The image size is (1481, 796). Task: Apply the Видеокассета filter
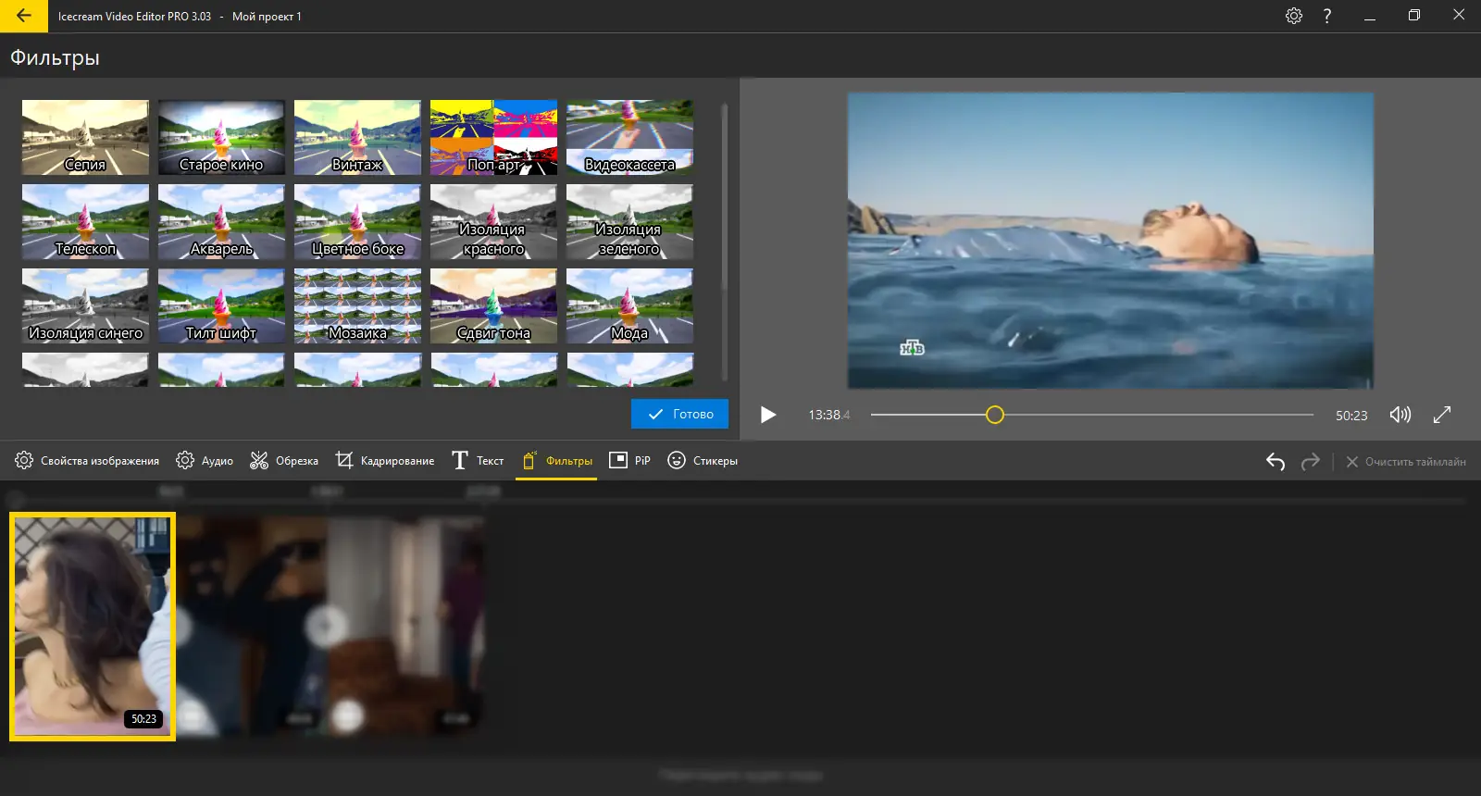[x=629, y=137]
